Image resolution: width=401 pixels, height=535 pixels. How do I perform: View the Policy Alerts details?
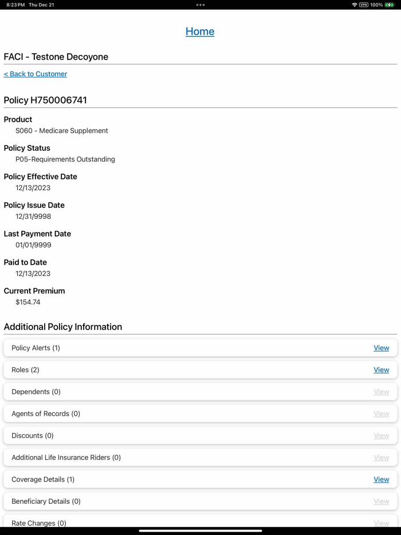click(382, 348)
